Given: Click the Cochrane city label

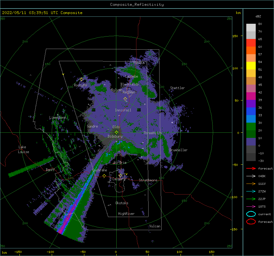Looking at the screenshot, I should click(x=100, y=170).
